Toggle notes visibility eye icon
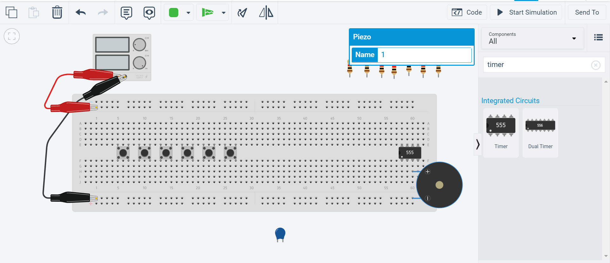The height and width of the screenshot is (263, 610). click(x=149, y=13)
